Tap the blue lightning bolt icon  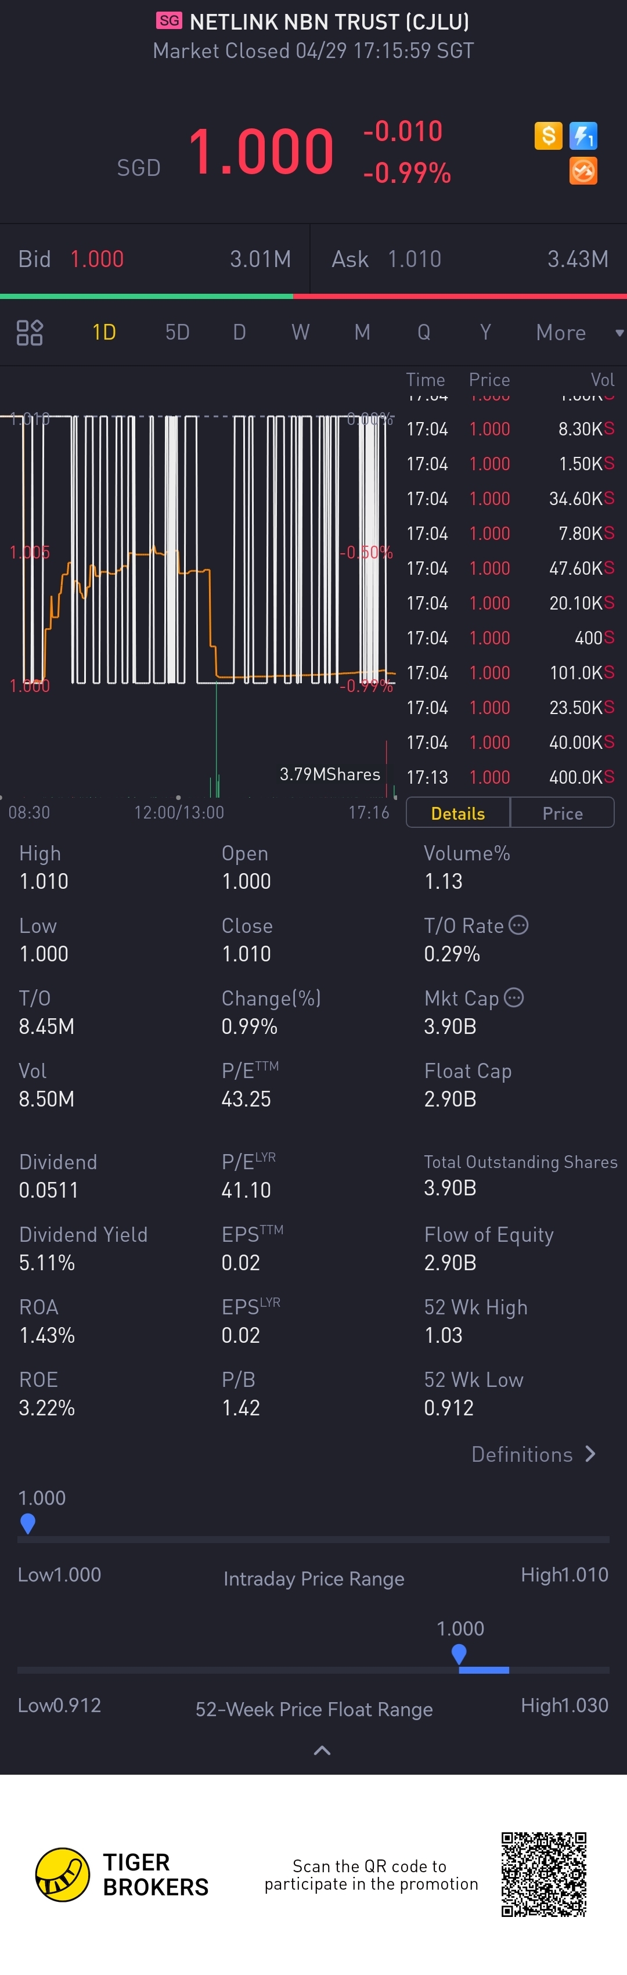point(583,136)
